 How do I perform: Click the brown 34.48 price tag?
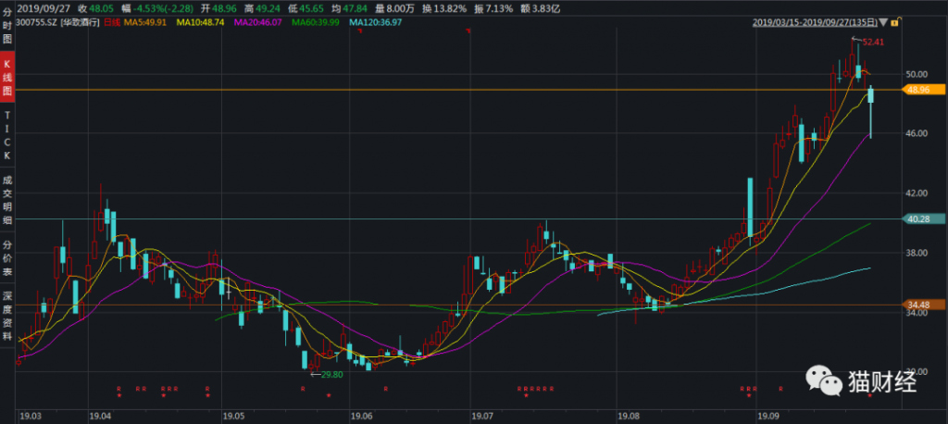pos(923,305)
